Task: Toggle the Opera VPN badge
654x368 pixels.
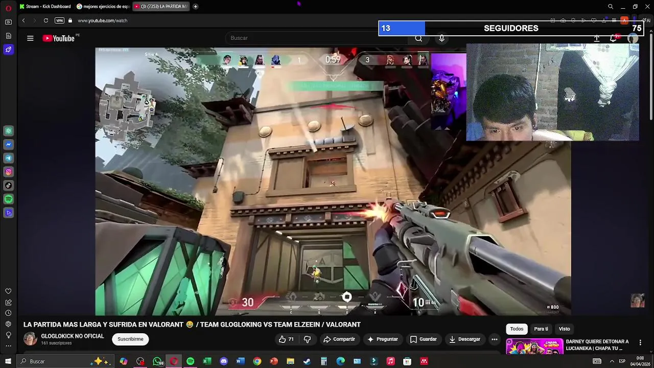Action: [59, 20]
